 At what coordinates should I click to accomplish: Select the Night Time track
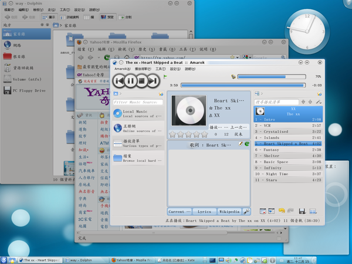point(288,174)
